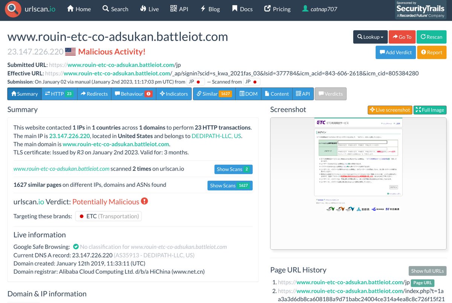Click the Malicious Activity! label
The image size is (452, 303).
coord(111,52)
